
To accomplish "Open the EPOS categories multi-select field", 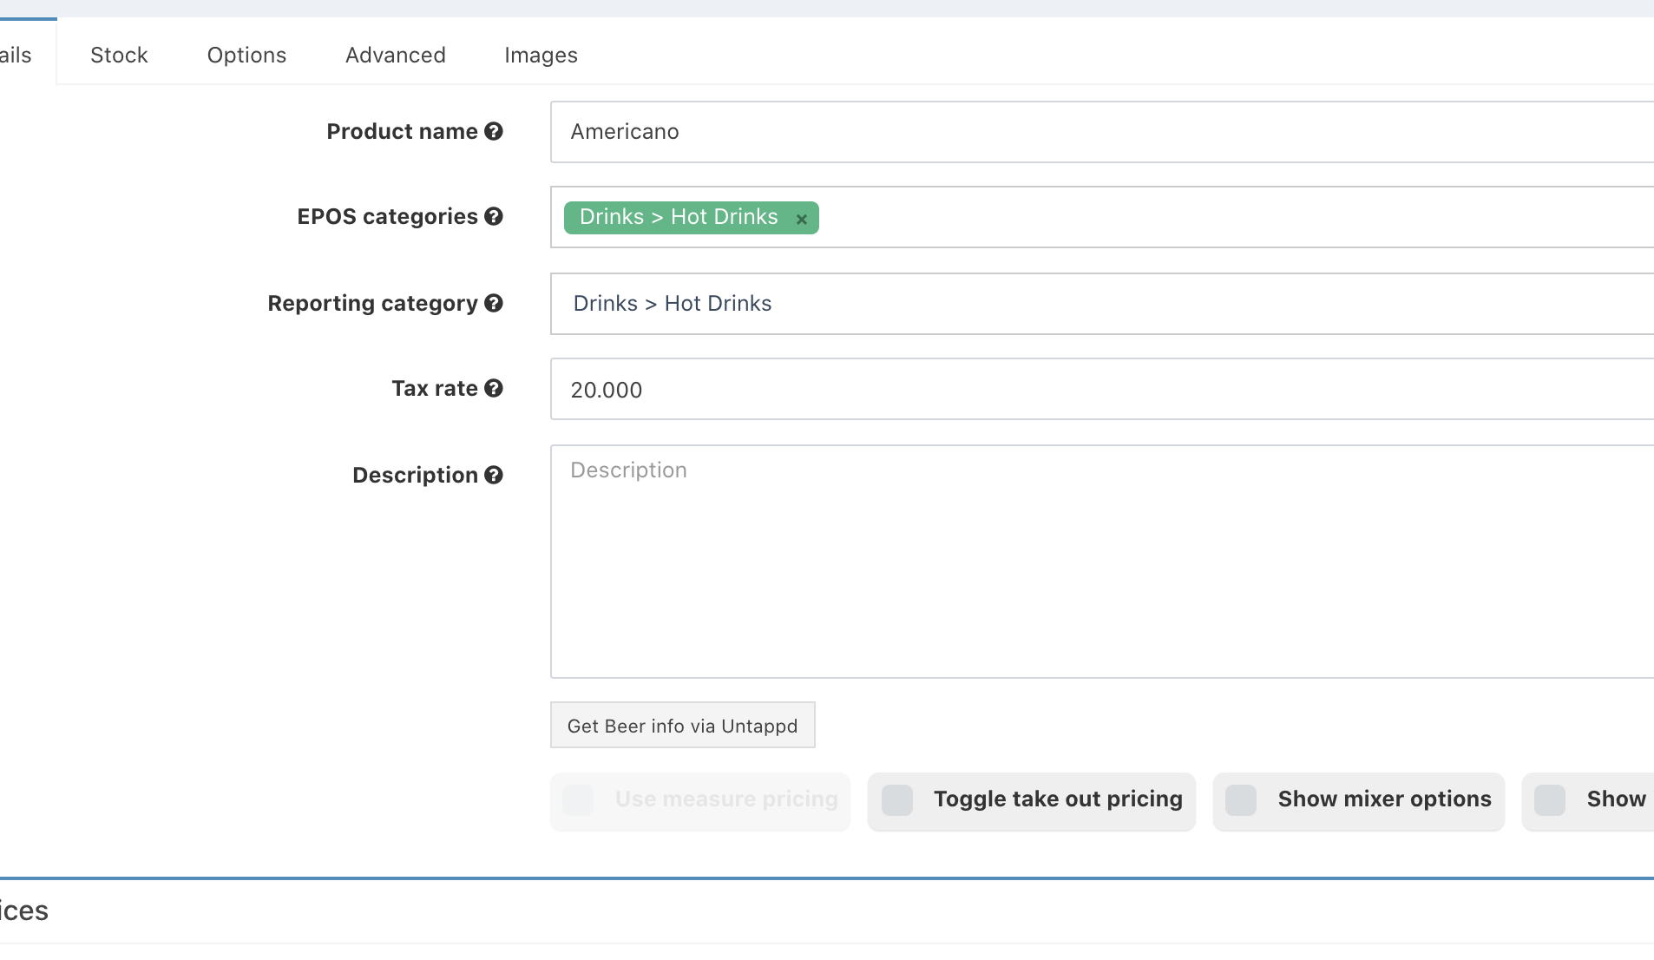I will click(x=1215, y=217).
